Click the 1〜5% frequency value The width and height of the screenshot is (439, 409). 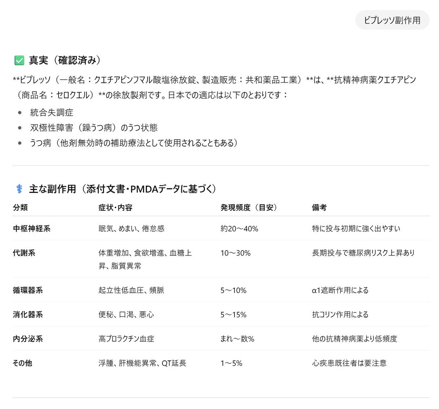[232, 363]
